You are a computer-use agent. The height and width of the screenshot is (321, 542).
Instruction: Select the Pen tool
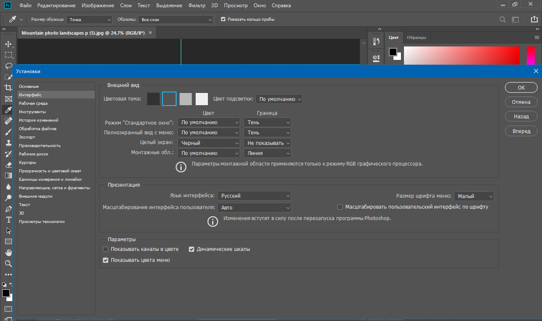8,209
